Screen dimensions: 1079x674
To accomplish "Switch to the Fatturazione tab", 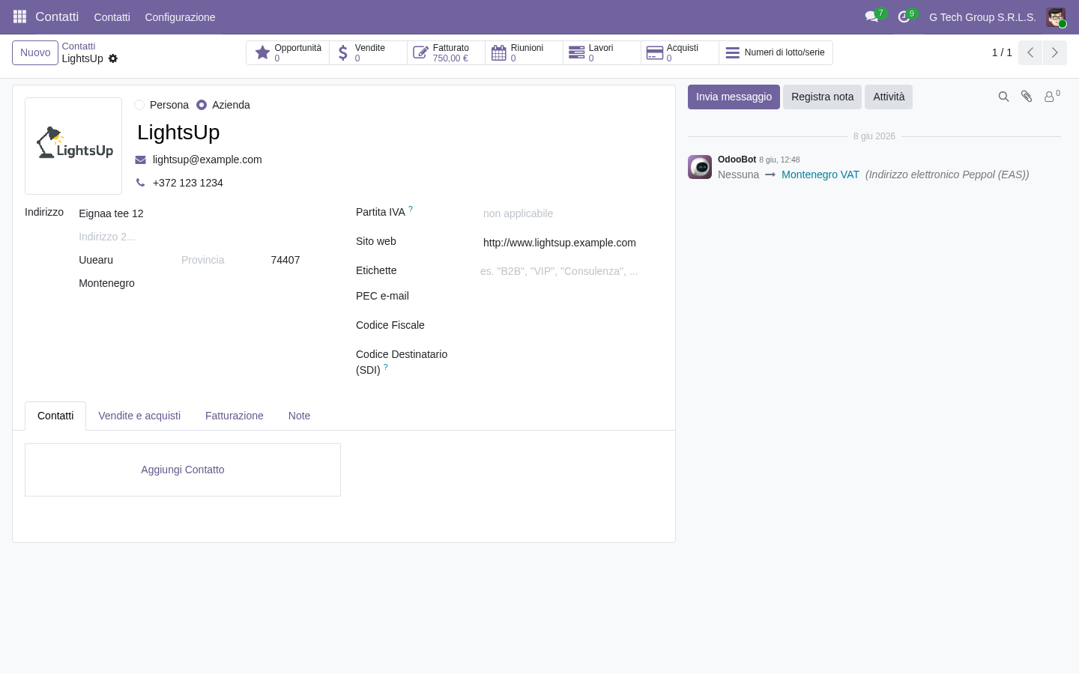I will click(x=235, y=416).
